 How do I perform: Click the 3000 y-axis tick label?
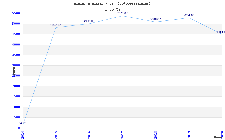click(16, 66)
